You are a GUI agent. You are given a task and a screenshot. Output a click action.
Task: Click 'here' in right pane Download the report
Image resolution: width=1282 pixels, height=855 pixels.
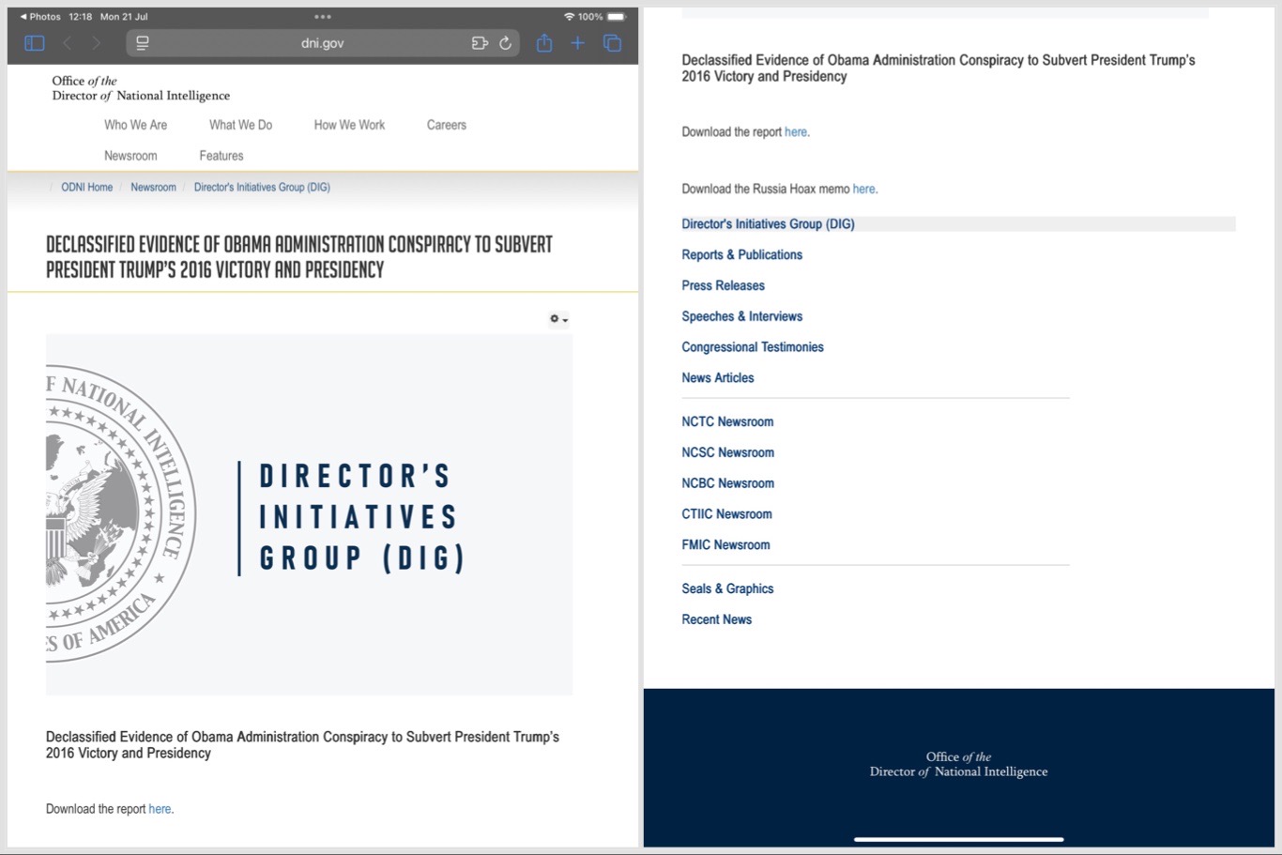click(x=796, y=132)
